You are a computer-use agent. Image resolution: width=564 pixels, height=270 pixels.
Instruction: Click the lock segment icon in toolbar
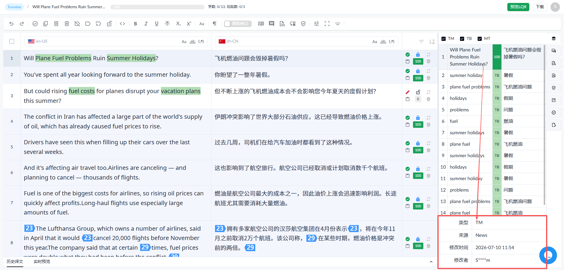(109, 24)
